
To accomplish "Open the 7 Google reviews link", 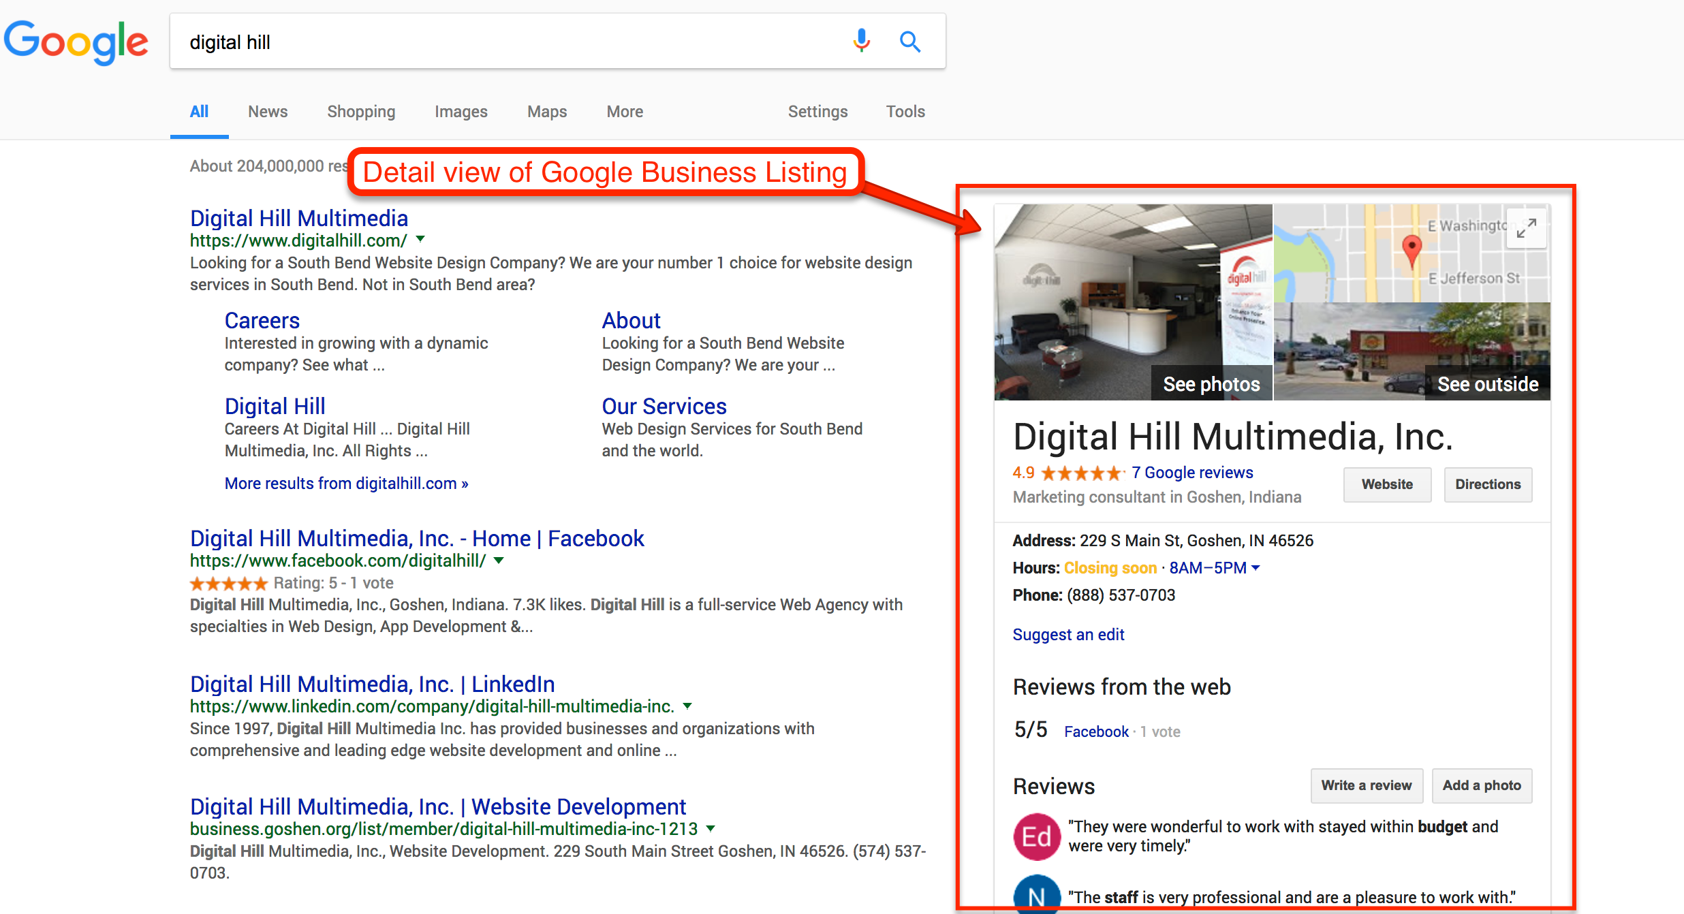I will coord(1192,473).
